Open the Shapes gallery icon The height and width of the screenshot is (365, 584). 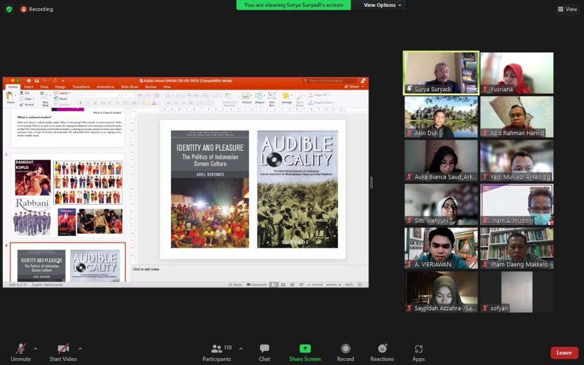[x=259, y=95]
